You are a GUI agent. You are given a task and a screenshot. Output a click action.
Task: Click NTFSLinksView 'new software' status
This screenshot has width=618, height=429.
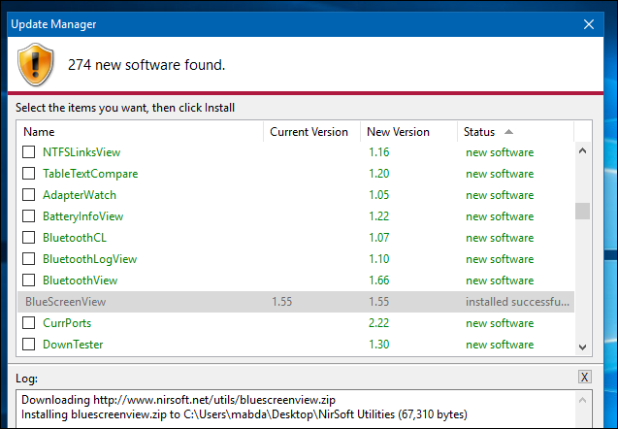[x=500, y=152]
